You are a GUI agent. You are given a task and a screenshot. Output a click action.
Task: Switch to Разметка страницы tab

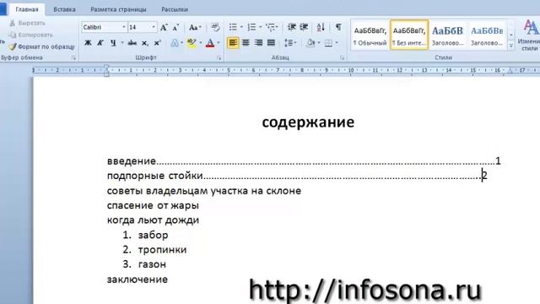pos(118,9)
